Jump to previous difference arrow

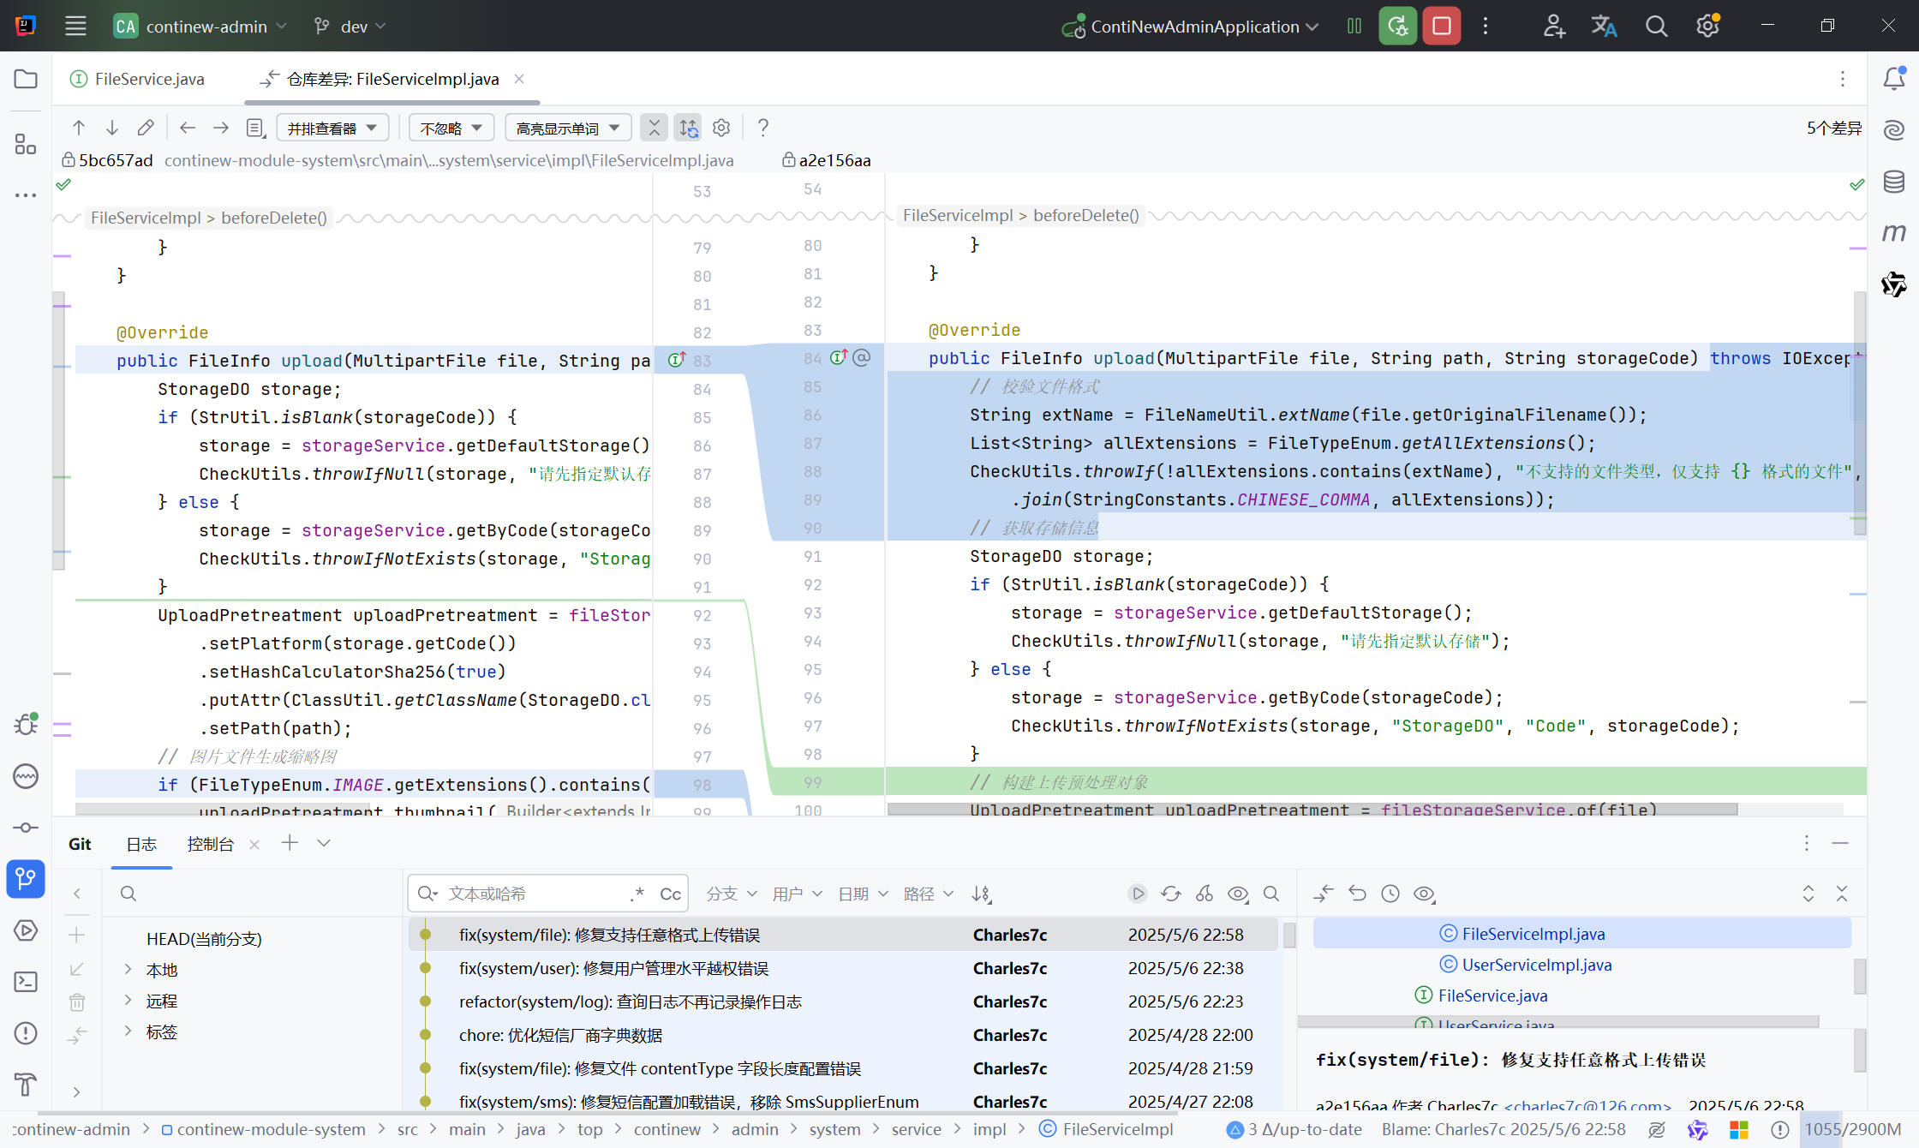click(x=79, y=129)
